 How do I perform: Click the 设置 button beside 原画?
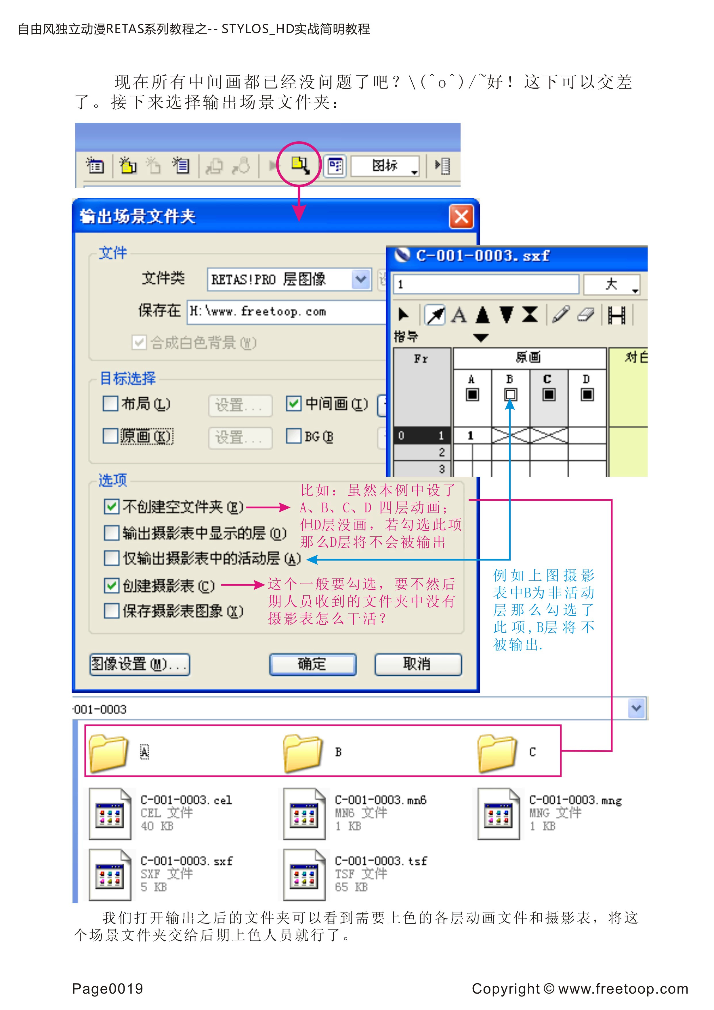(x=240, y=438)
